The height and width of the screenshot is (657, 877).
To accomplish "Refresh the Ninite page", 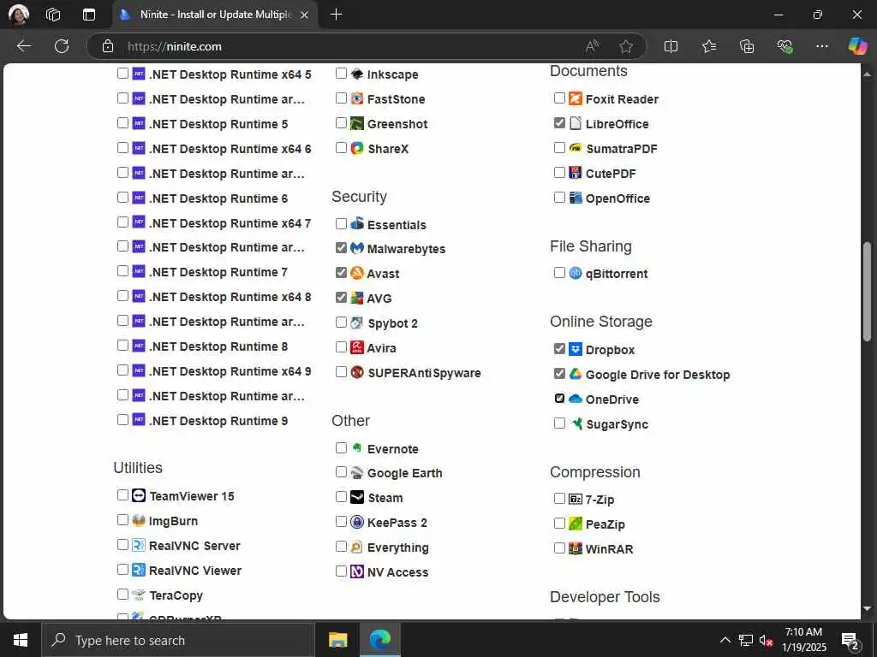I will point(62,46).
